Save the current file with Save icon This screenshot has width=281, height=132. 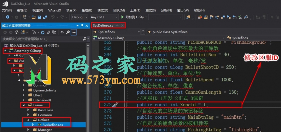pyautogui.click(x=39, y=17)
